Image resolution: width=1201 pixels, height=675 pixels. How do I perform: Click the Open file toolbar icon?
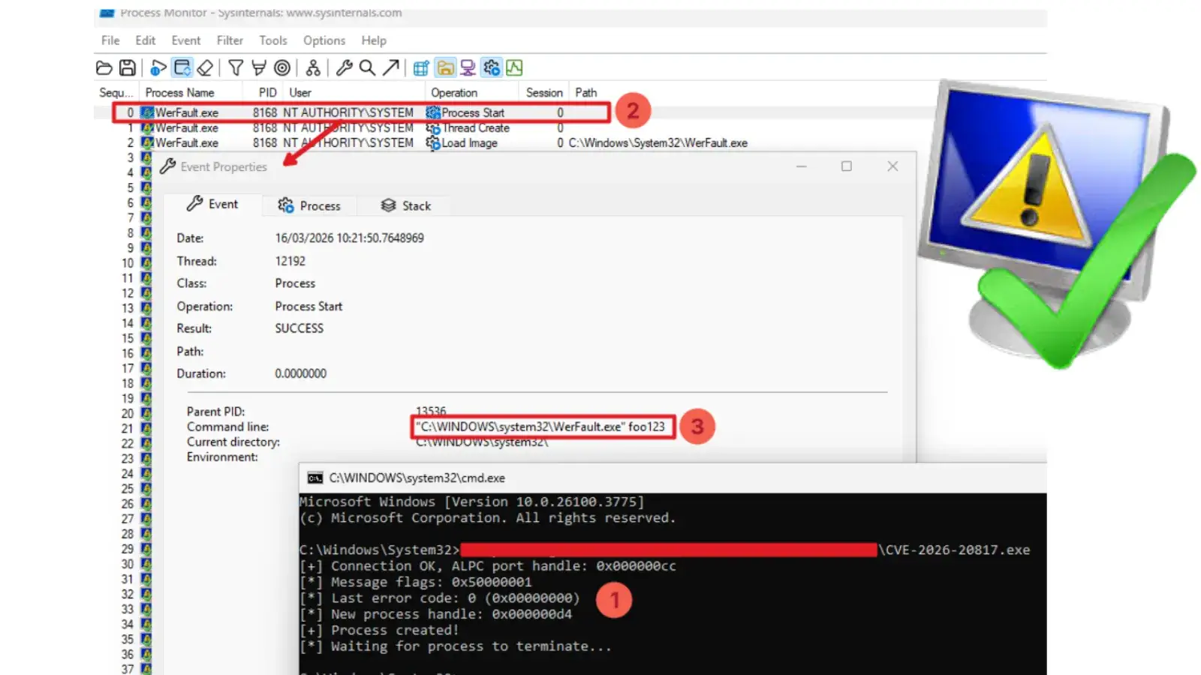104,68
